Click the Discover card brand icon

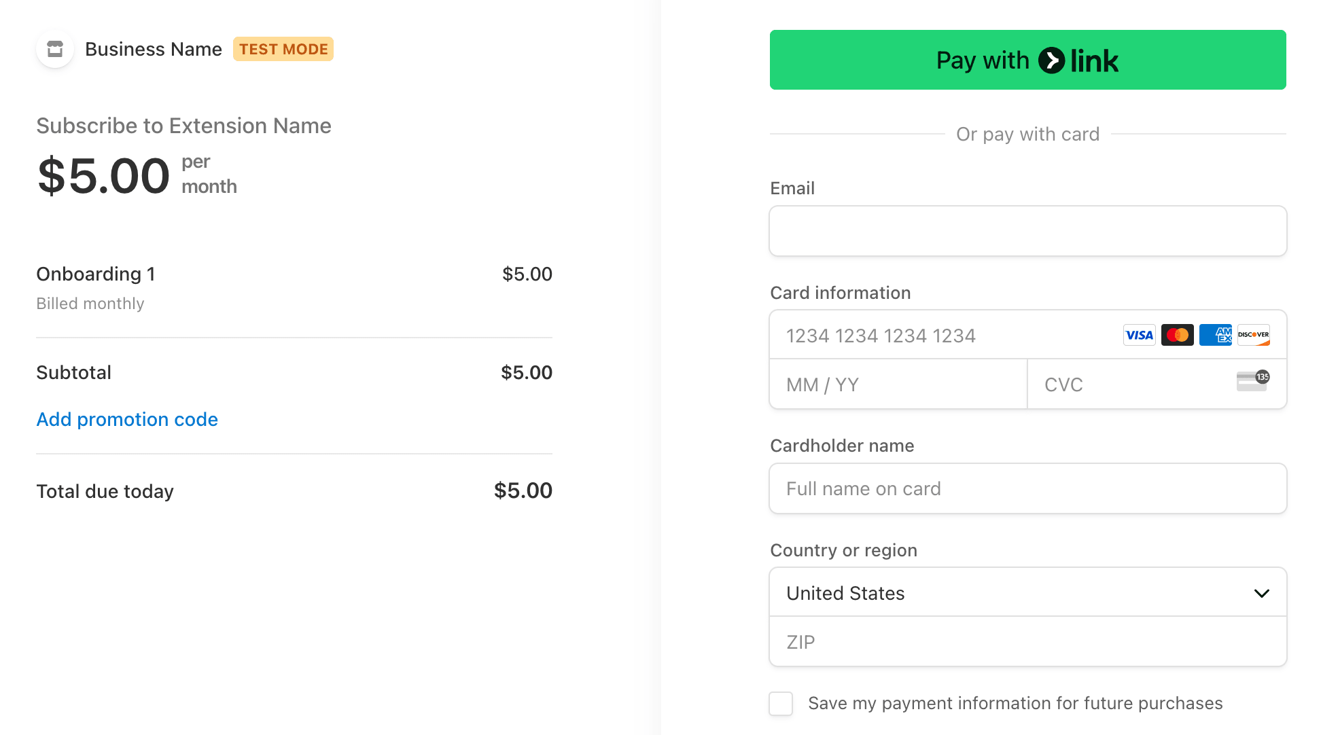1253,335
